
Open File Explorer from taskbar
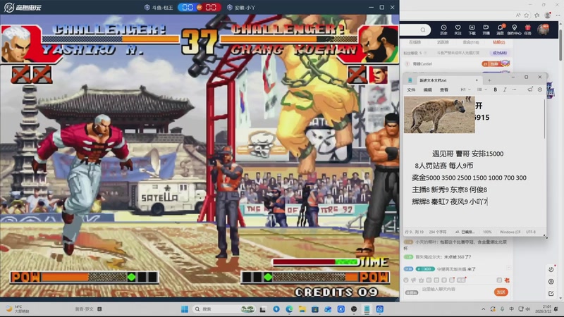(x=302, y=309)
